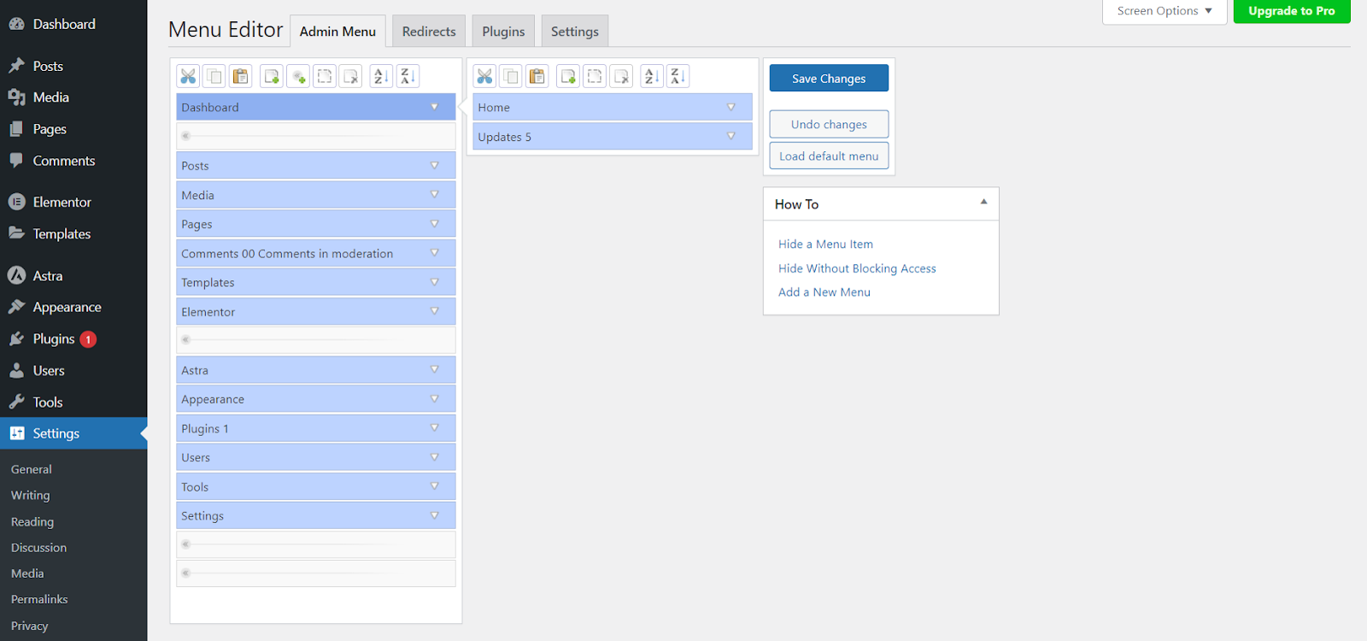Click the Copy icon in the submenu toolbar
Viewport: 1367px width, 641px height.
(510, 77)
